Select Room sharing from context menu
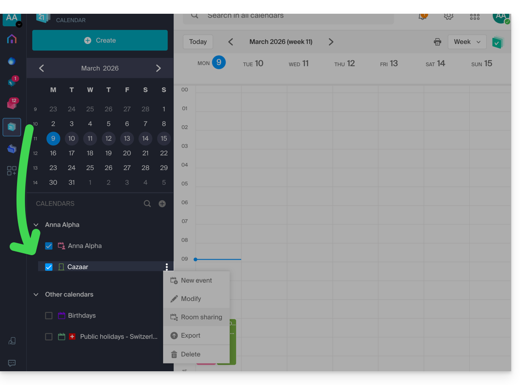 (x=201, y=317)
